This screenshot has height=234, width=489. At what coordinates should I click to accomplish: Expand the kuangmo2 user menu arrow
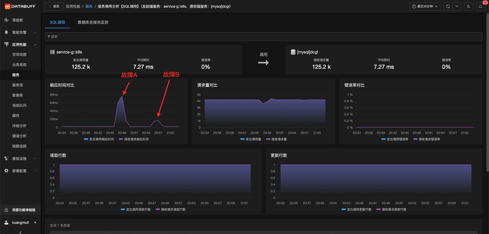pyautogui.click(x=35, y=223)
